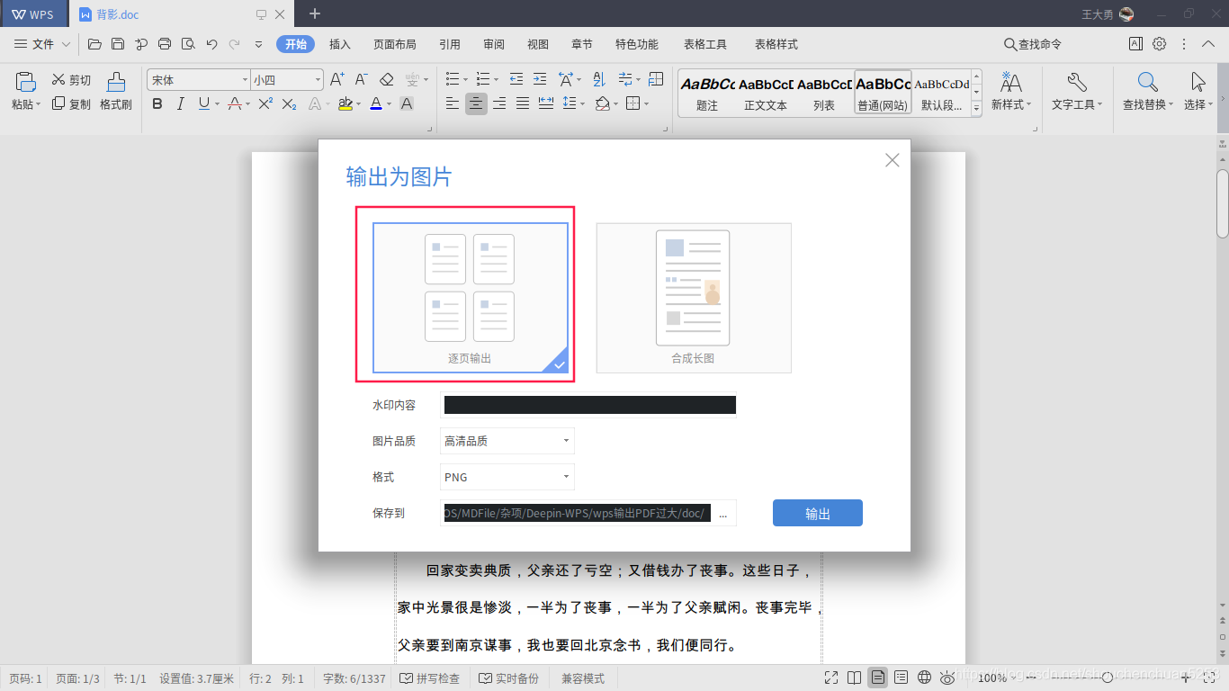Click the Find and Replace magnifier icon
The width and height of the screenshot is (1229, 691).
(x=1147, y=83)
